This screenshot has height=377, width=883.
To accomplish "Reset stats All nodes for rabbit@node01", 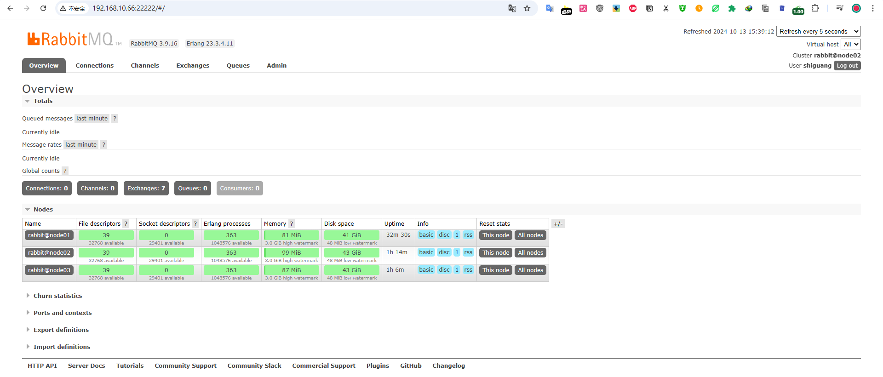I will (531, 235).
